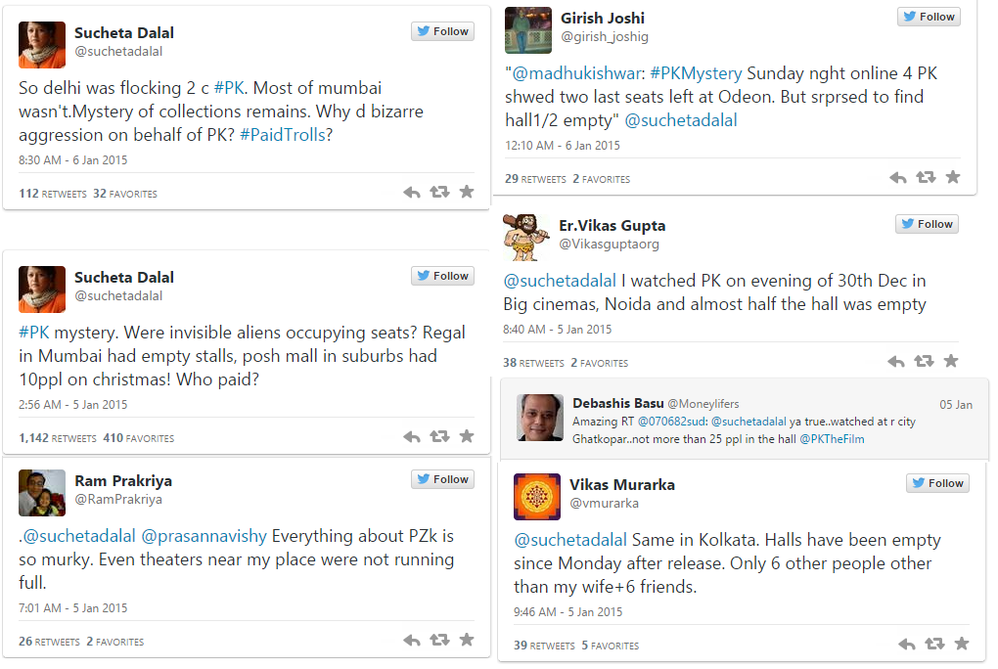Open @PKTheFilm mention in Debashis Basu tweet
998x669 pixels.
point(832,439)
